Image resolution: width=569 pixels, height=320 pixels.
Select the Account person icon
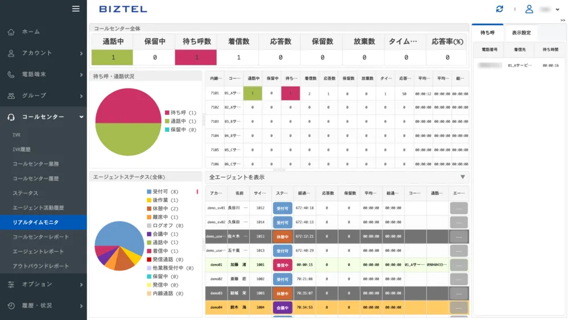click(11, 53)
